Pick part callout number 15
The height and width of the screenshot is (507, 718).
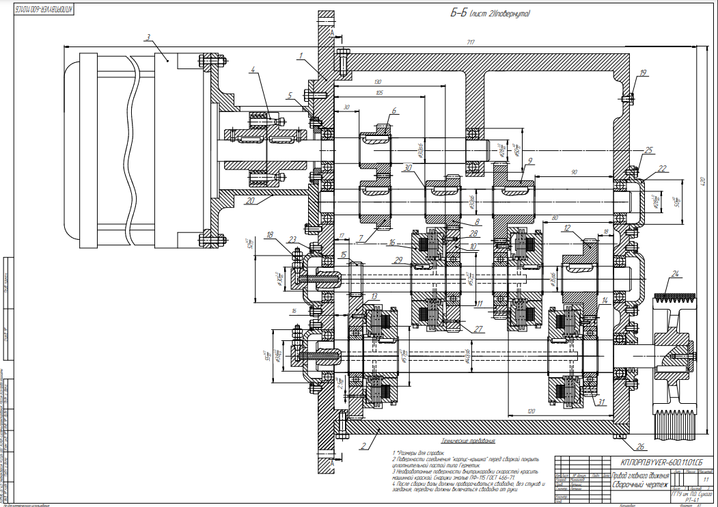pos(344,255)
